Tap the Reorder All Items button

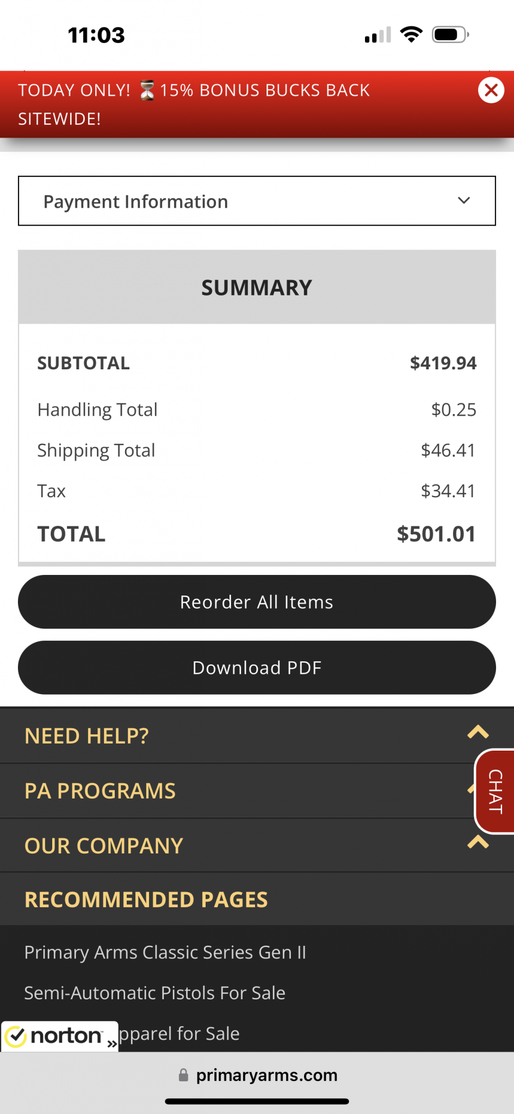(x=257, y=602)
